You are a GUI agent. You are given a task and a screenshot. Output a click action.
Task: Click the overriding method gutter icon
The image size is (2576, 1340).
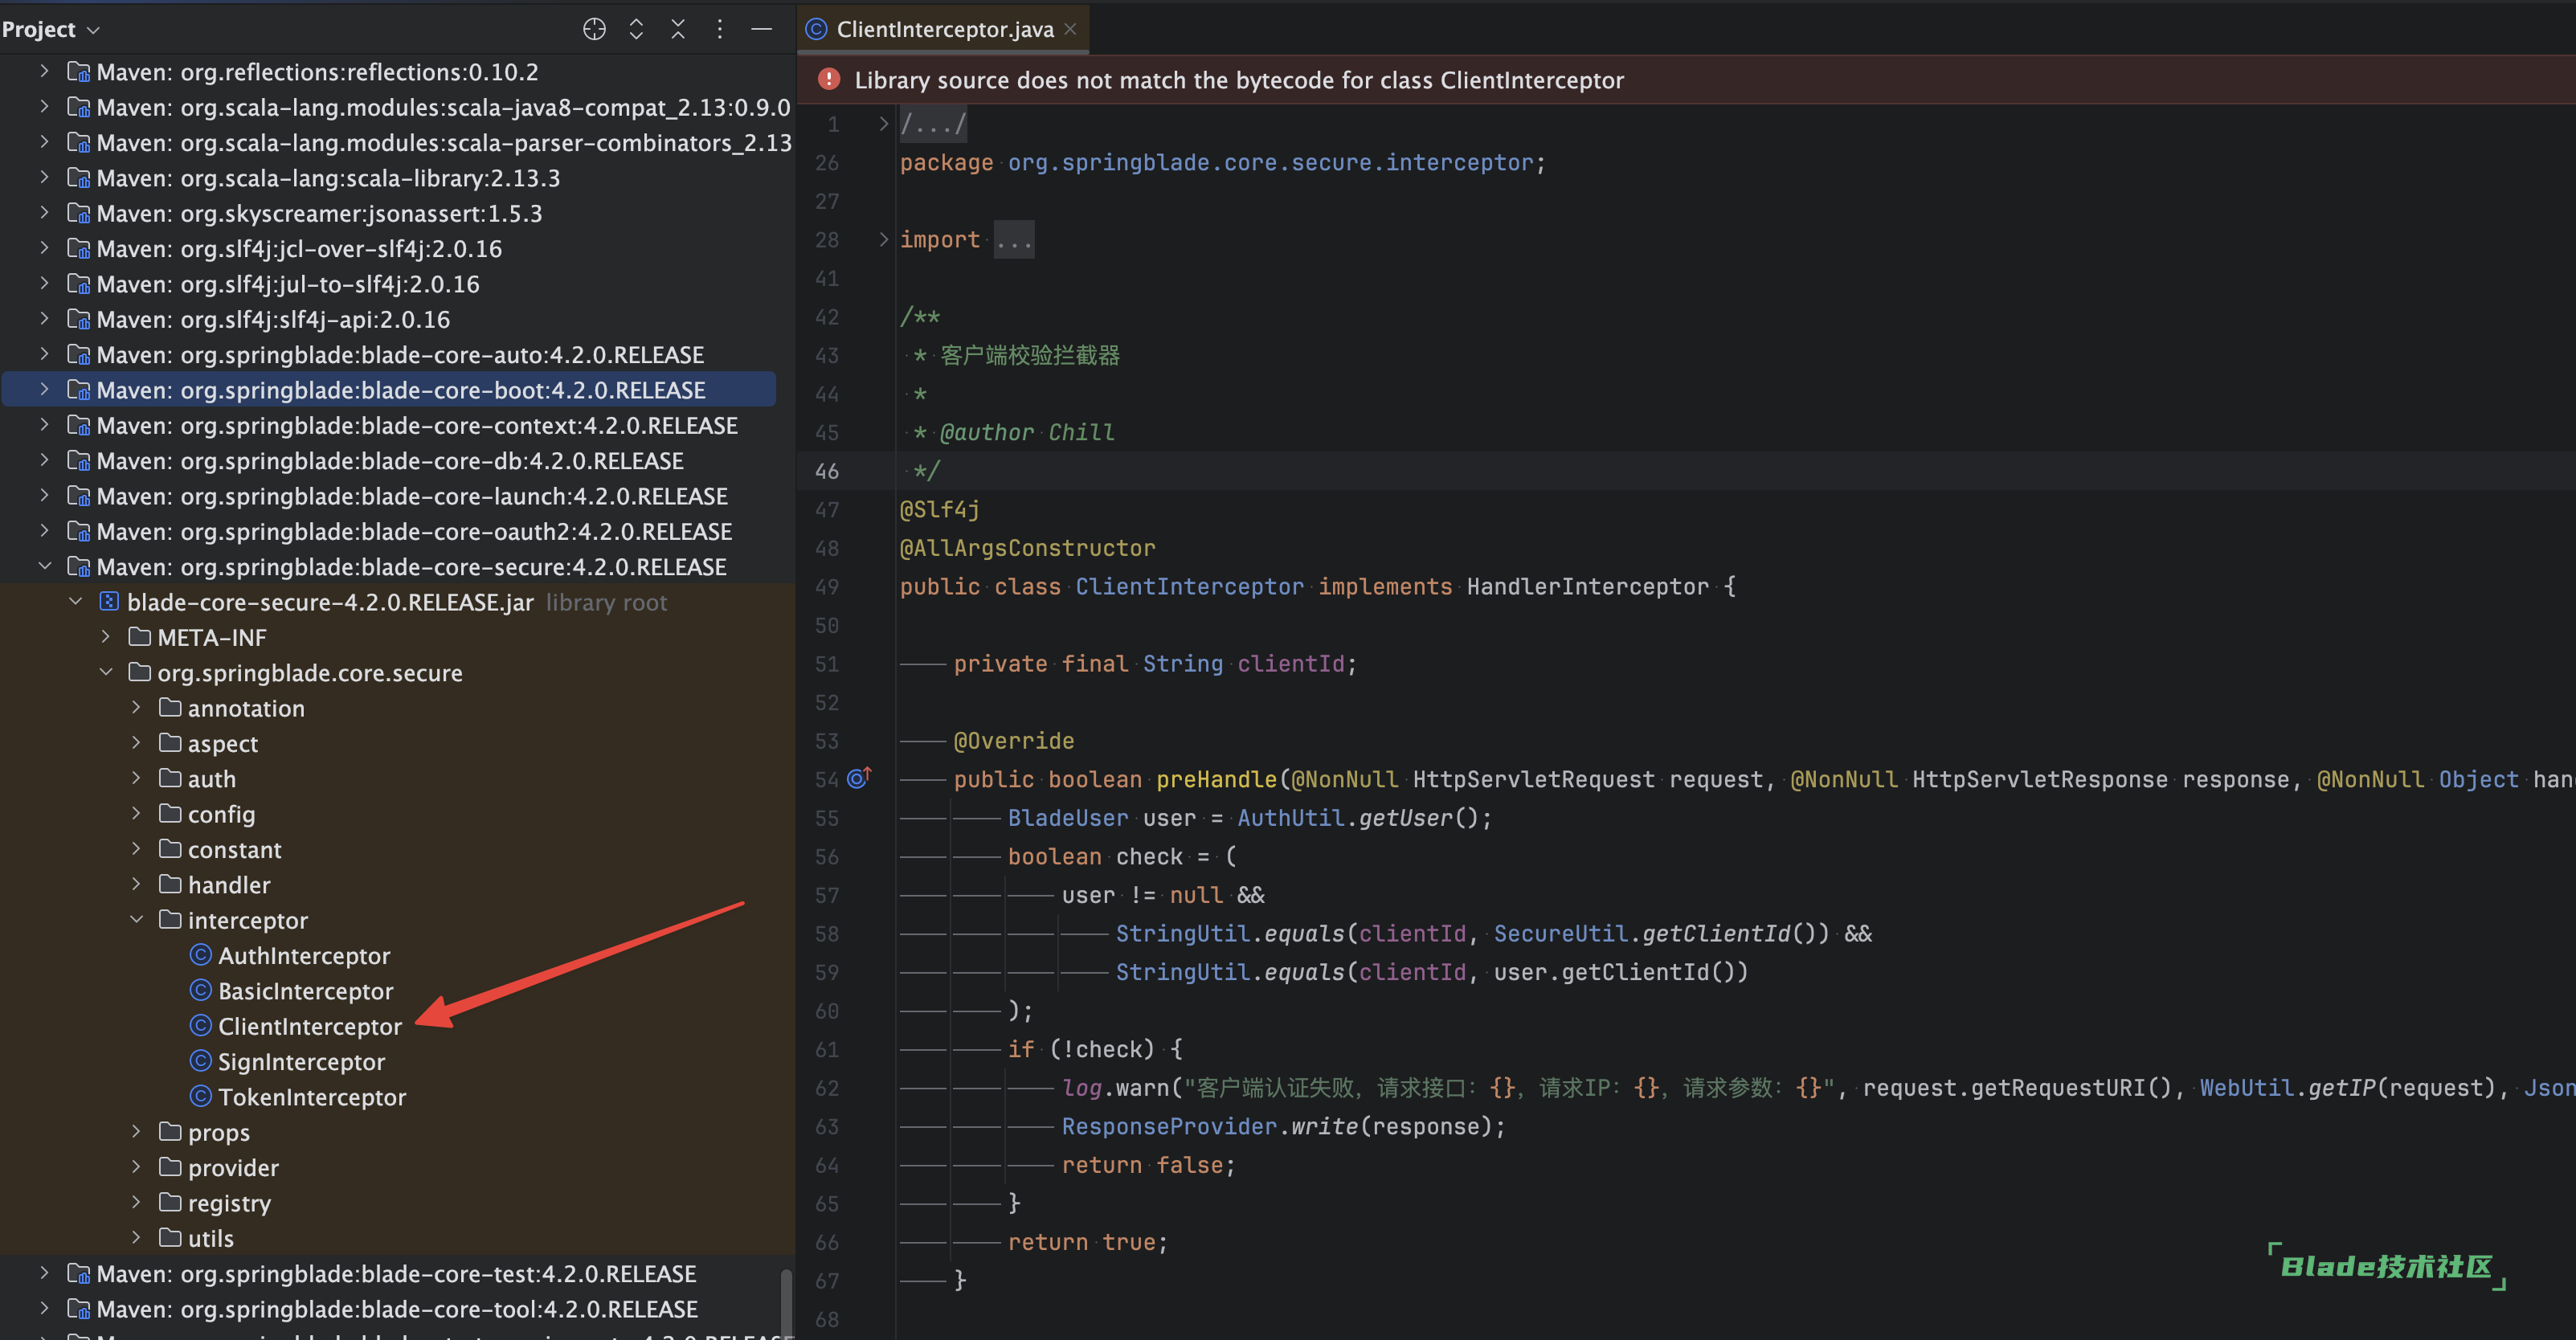[x=859, y=778]
